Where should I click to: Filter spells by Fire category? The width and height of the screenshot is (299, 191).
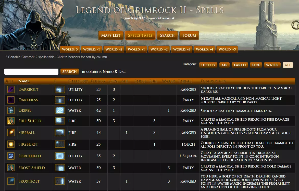pos(256,65)
